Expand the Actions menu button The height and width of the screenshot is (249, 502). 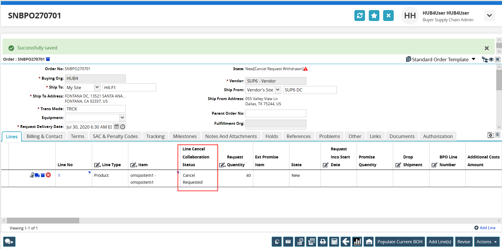(487, 242)
